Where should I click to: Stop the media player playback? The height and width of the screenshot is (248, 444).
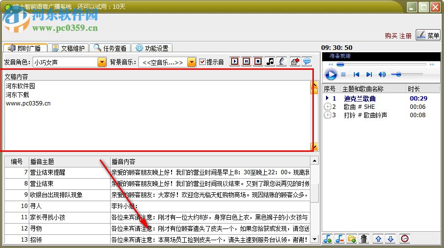[343, 75]
